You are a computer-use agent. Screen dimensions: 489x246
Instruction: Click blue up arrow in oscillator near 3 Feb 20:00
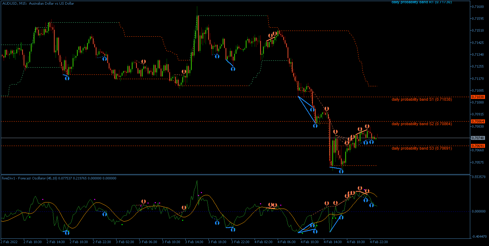217,223
